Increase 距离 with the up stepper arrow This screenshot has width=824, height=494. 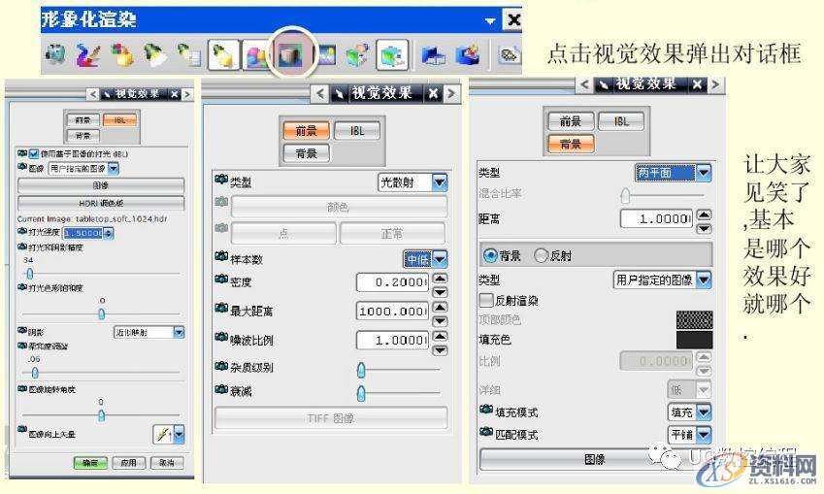tap(705, 214)
